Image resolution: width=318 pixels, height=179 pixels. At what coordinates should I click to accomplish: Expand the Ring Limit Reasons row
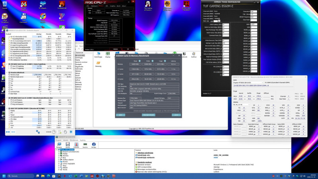9,104
